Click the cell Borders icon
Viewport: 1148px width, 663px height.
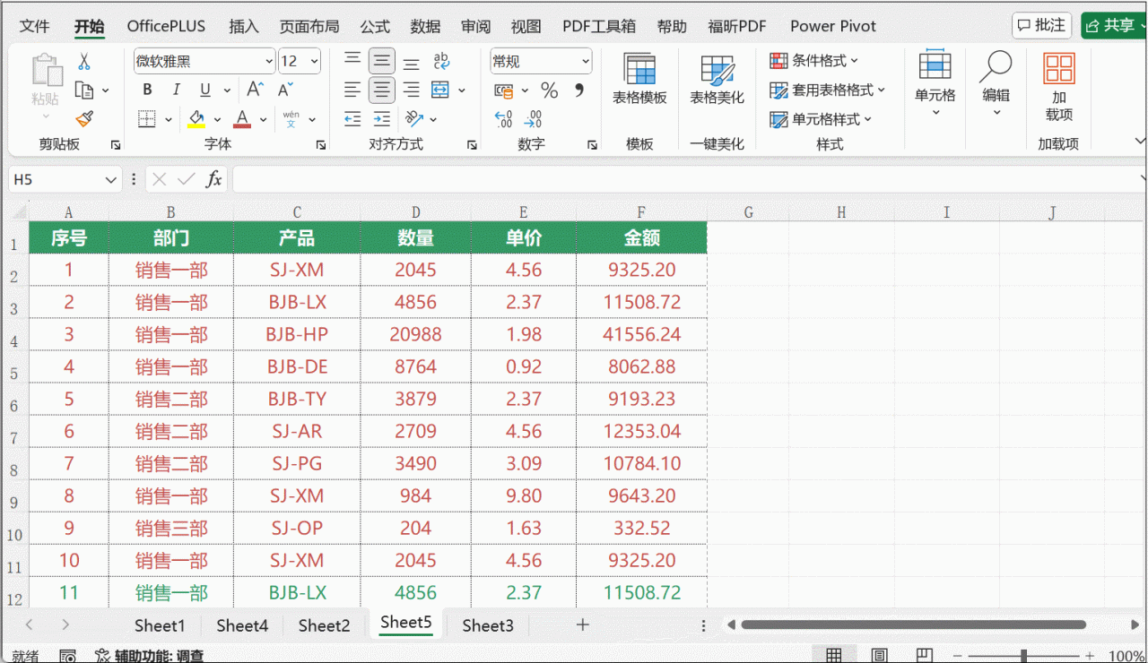click(148, 118)
